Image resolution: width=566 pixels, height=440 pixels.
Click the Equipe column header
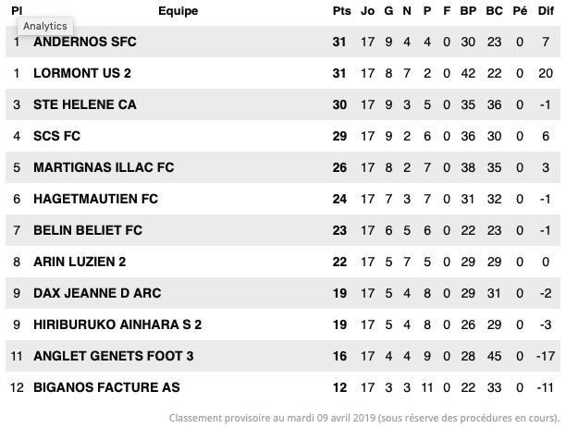click(x=178, y=11)
